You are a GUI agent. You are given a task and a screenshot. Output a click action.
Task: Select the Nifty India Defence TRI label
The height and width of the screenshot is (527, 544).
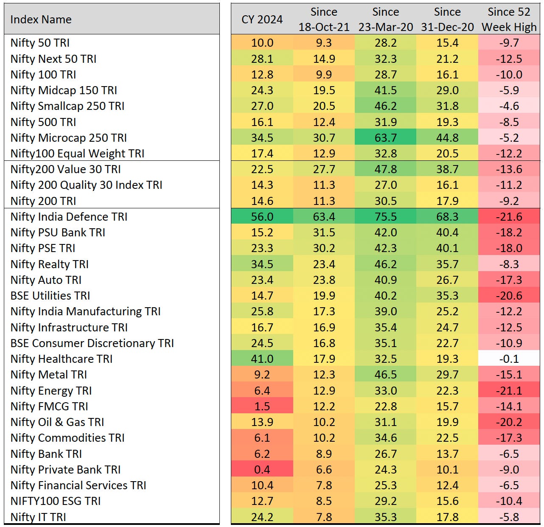click(x=69, y=217)
